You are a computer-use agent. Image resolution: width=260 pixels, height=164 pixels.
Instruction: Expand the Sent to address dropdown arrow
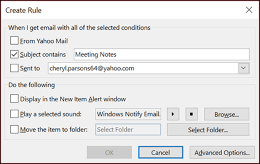point(243,68)
